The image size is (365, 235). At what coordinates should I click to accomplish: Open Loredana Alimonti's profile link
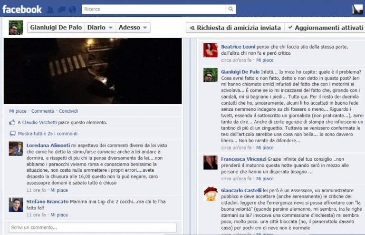(48, 146)
